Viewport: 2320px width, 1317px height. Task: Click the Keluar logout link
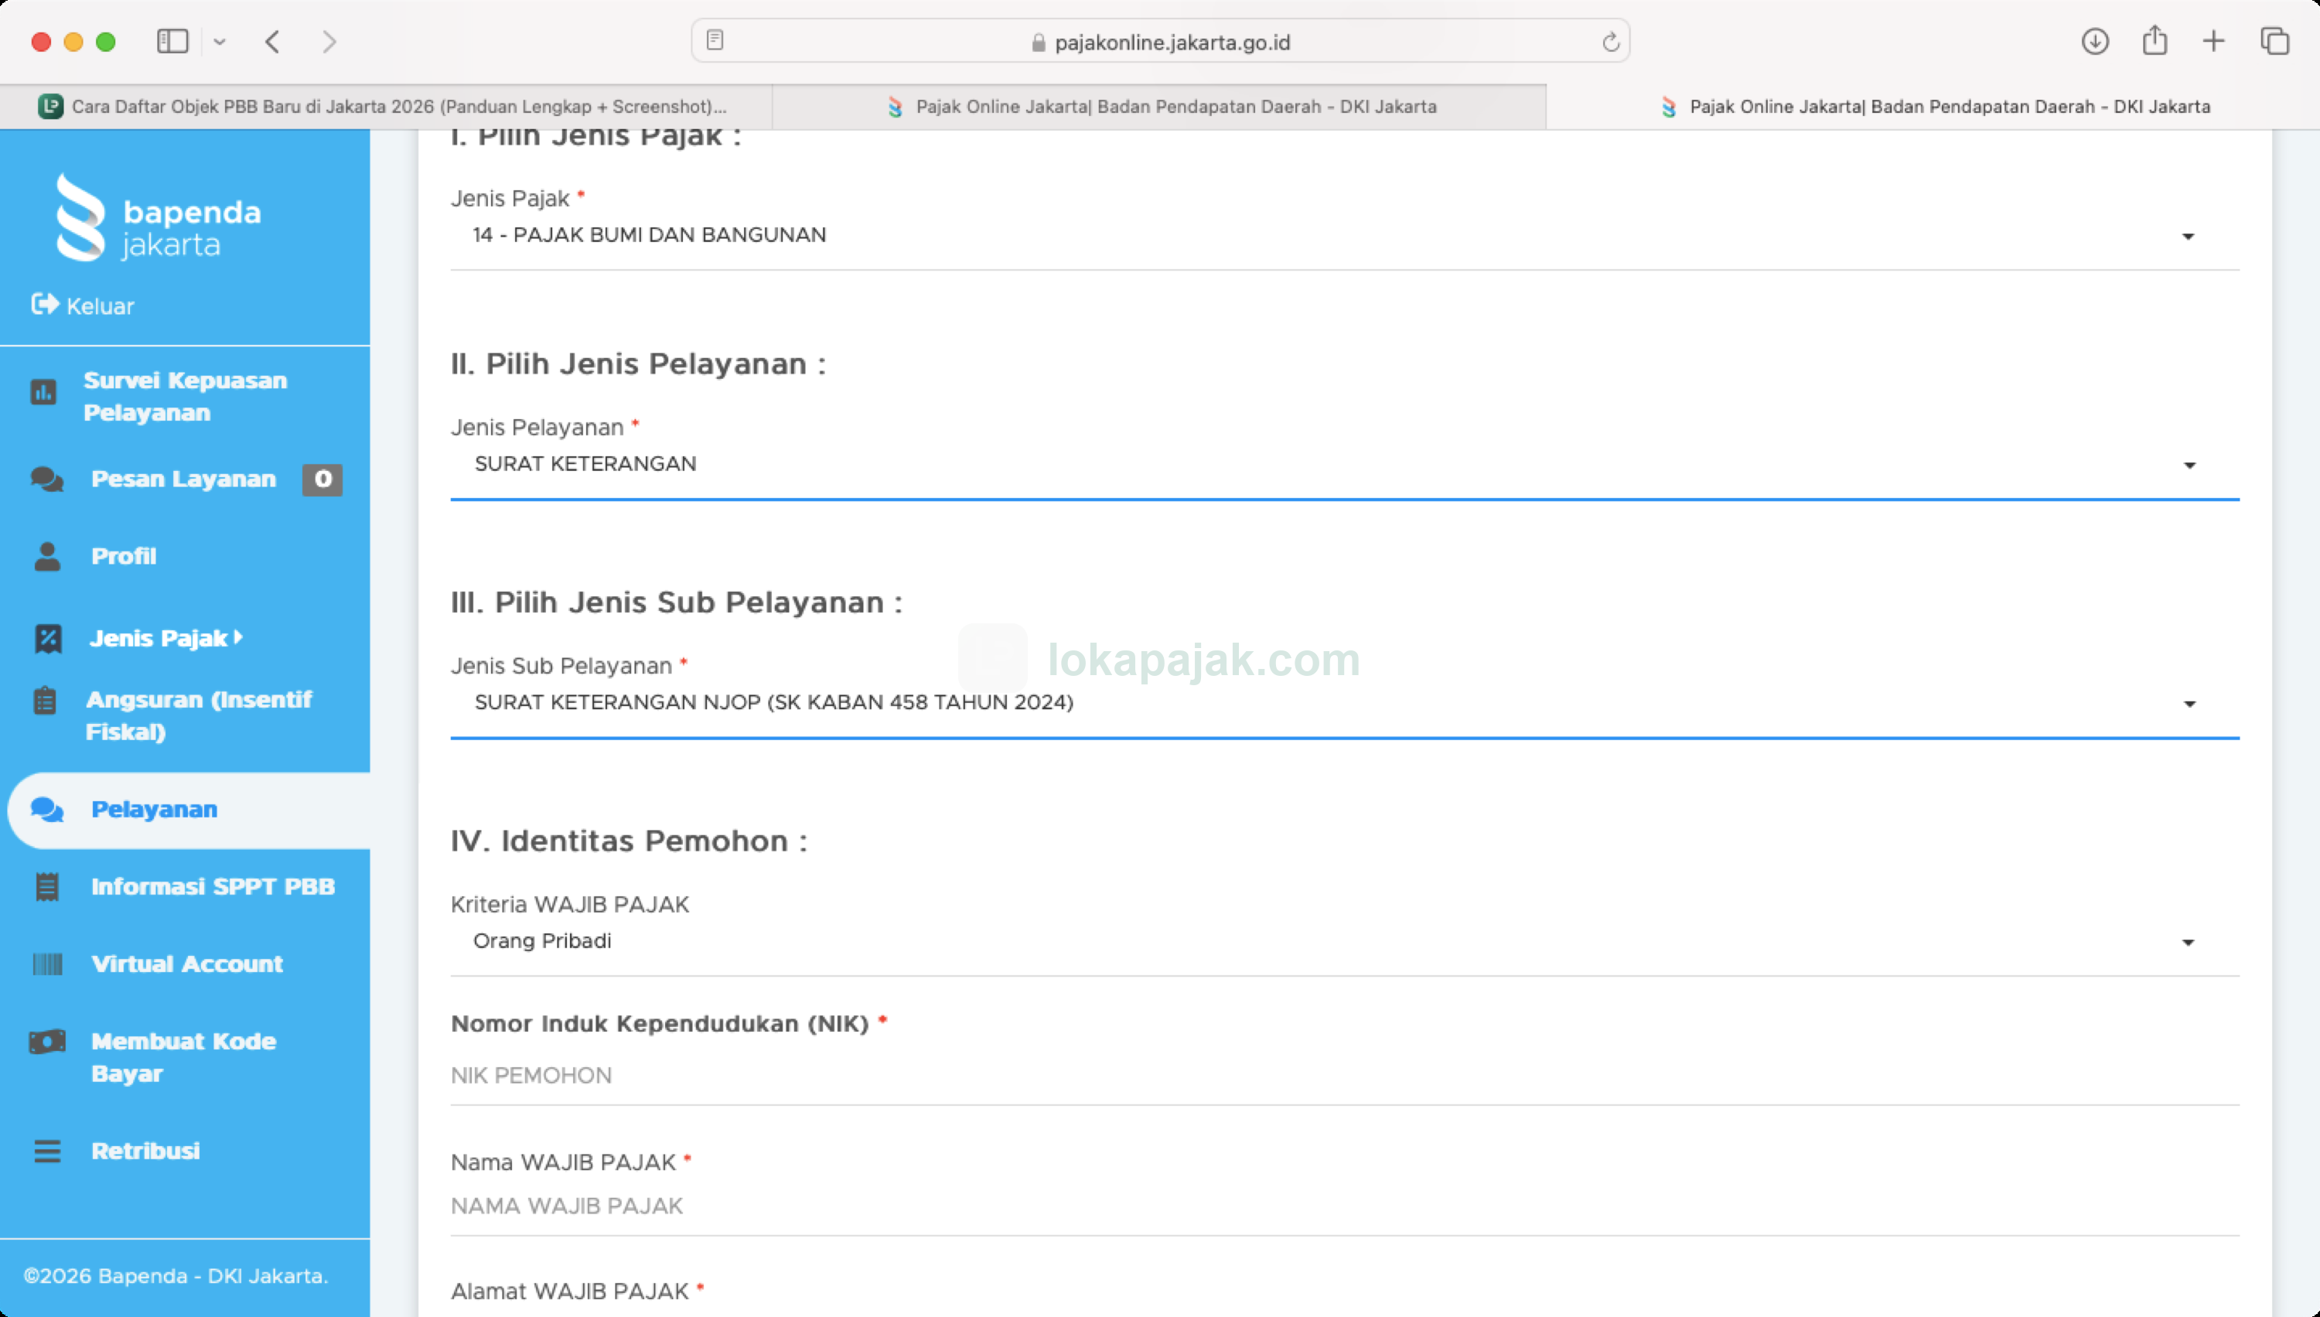pos(100,305)
